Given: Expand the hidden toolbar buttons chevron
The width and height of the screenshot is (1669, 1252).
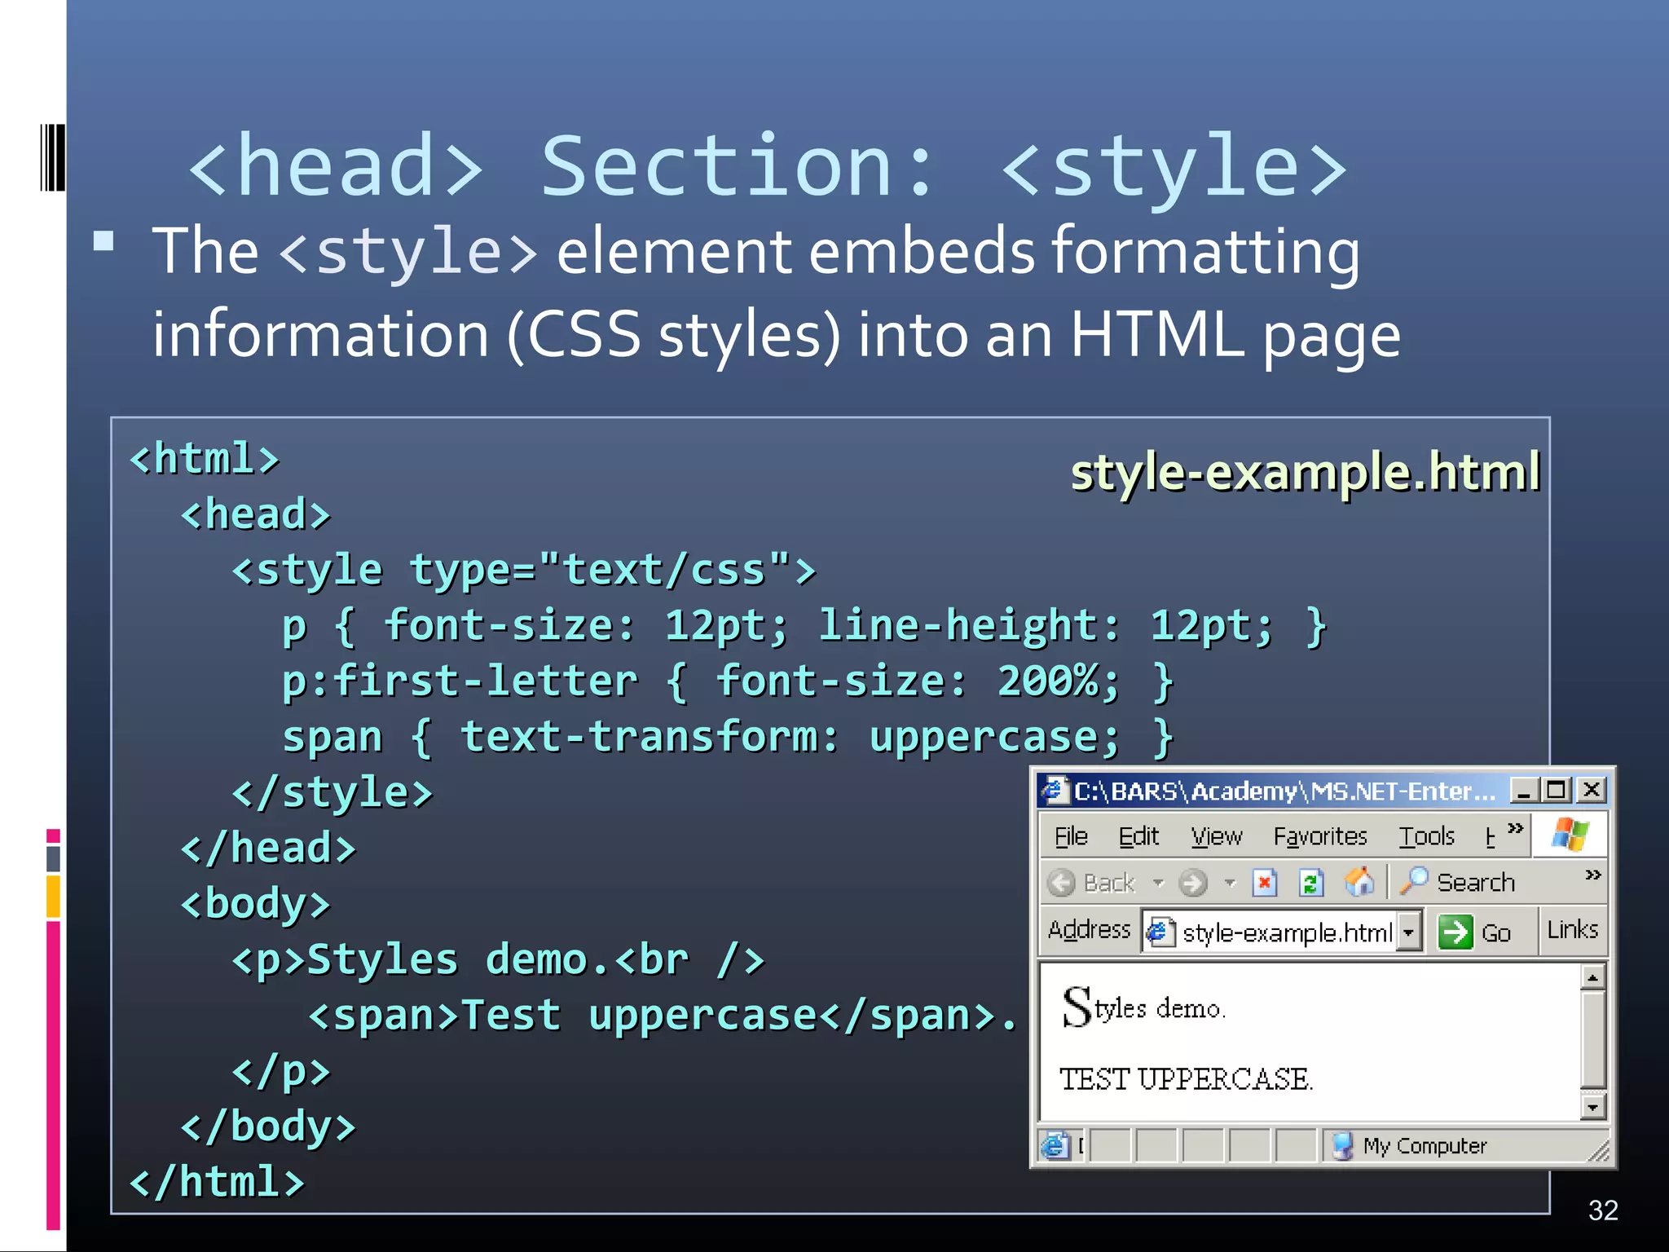Looking at the screenshot, I should click(1592, 875).
